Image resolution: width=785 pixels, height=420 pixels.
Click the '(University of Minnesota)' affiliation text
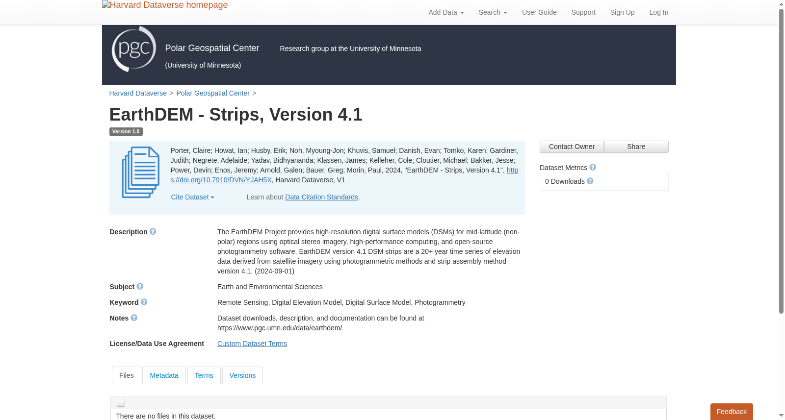point(203,65)
